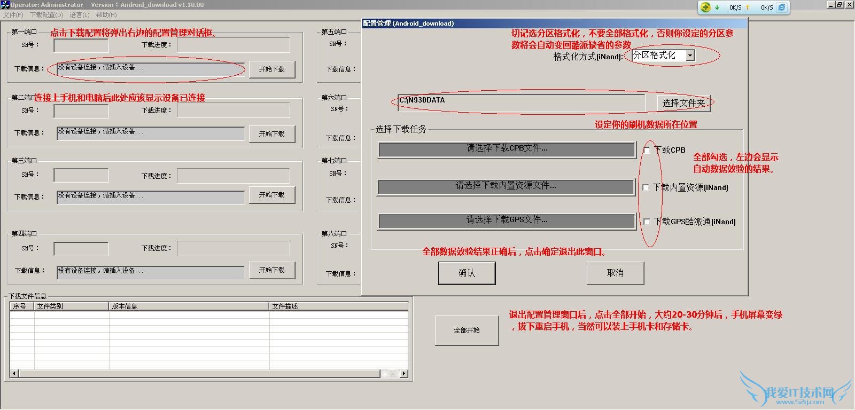Screen dimensions: 855x410
Task: Check the 下载GPS酷派通(iNand) option
Action: (x=647, y=222)
